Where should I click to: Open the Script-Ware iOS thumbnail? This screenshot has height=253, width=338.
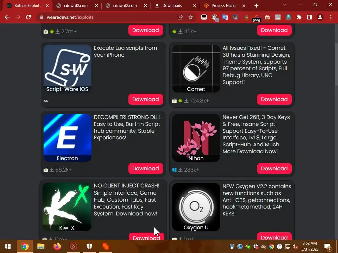pos(67,69)
